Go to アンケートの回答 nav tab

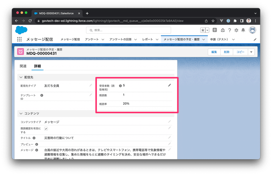tap(120, 39)
